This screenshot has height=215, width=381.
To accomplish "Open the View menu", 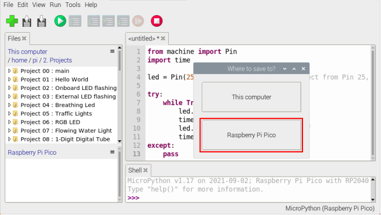I will point(39,5).
